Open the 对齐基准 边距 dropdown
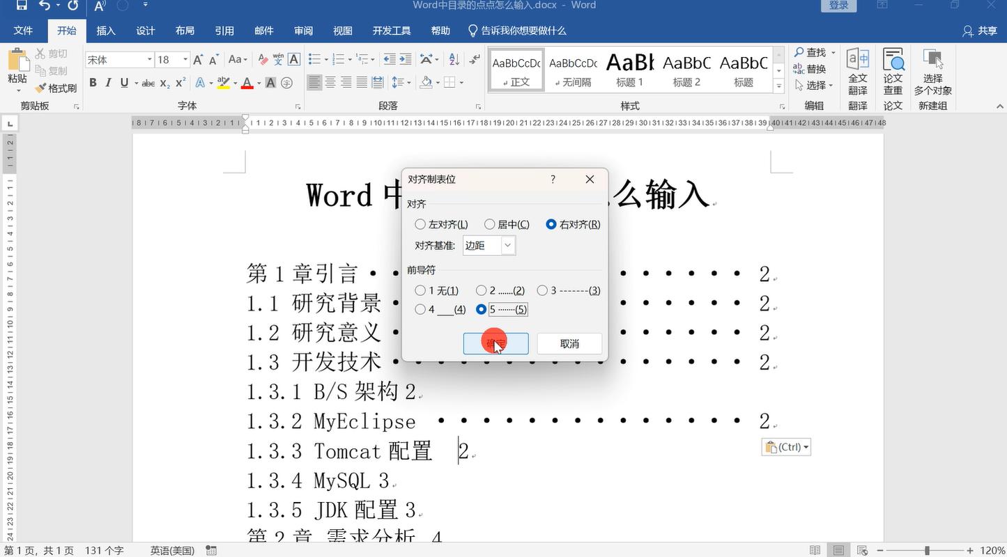Image resolution: width=1007 pixels, height=557 pixels. point(508,245)
